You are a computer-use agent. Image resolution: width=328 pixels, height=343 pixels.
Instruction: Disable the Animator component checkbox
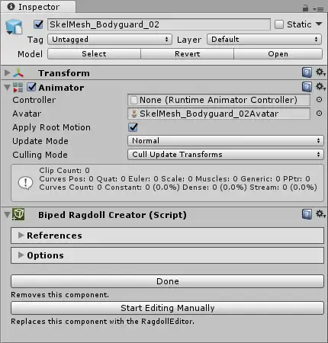(31, 87)
